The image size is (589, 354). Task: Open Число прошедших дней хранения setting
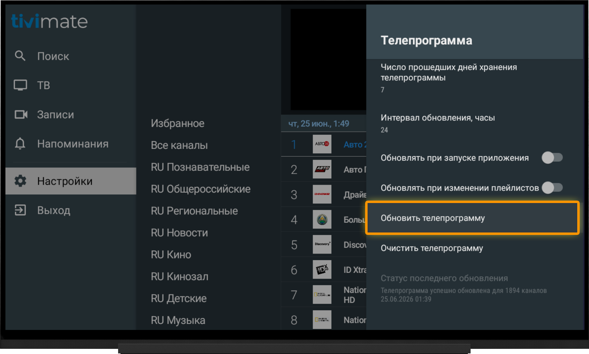pyautogui.click(x=475, y=78)
